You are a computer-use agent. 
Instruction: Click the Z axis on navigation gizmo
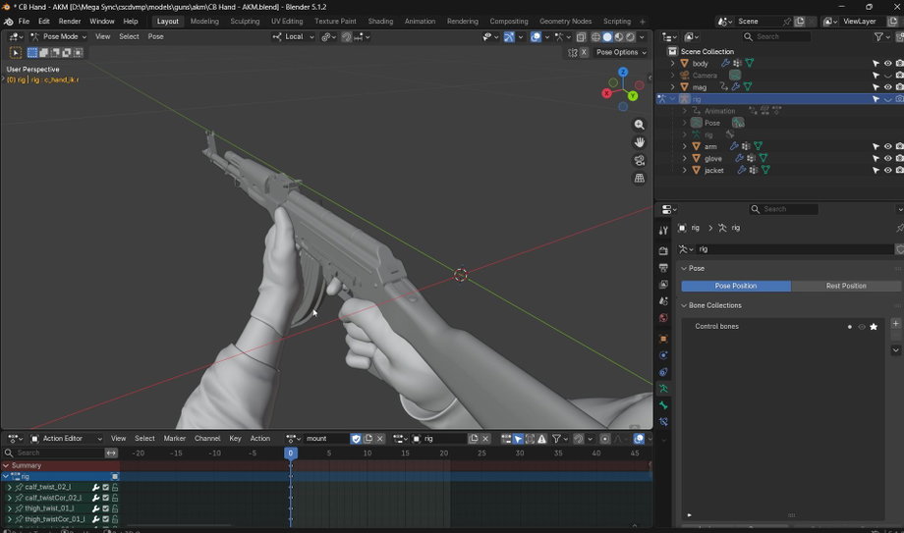[623, 72]
